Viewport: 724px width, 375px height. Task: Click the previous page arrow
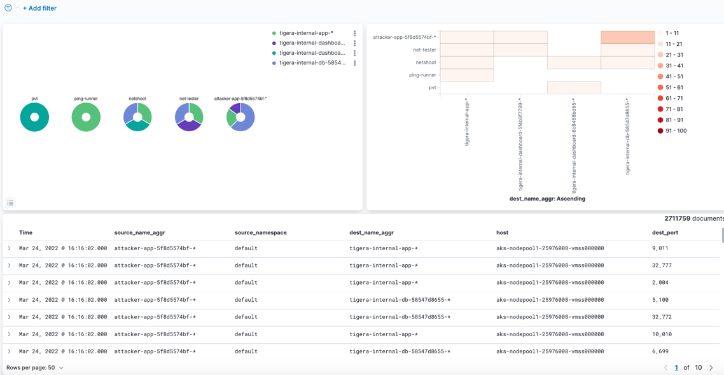pos(665,367)
